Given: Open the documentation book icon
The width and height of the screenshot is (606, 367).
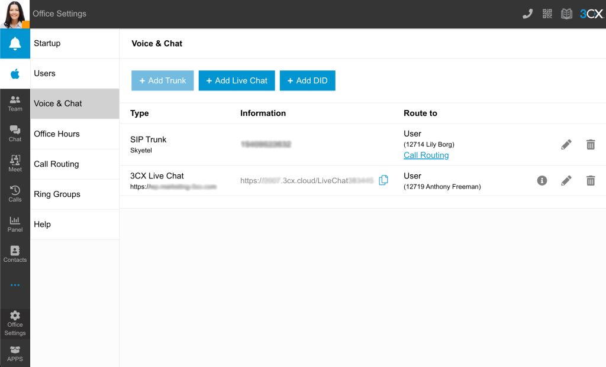Looking at the screenshot, I should coord(566,13).
